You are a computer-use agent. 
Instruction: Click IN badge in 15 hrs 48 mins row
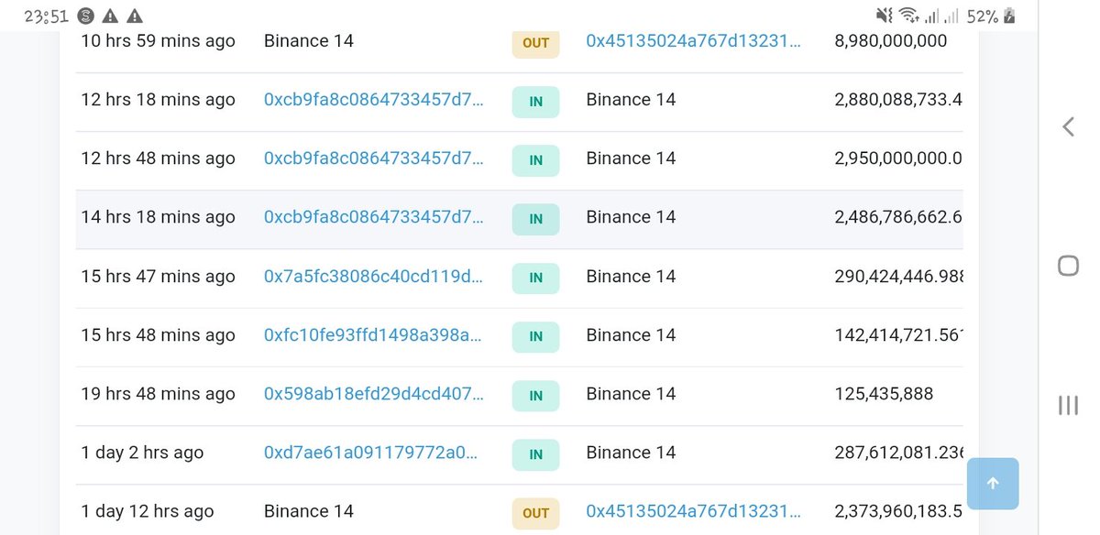click(535, 336)
